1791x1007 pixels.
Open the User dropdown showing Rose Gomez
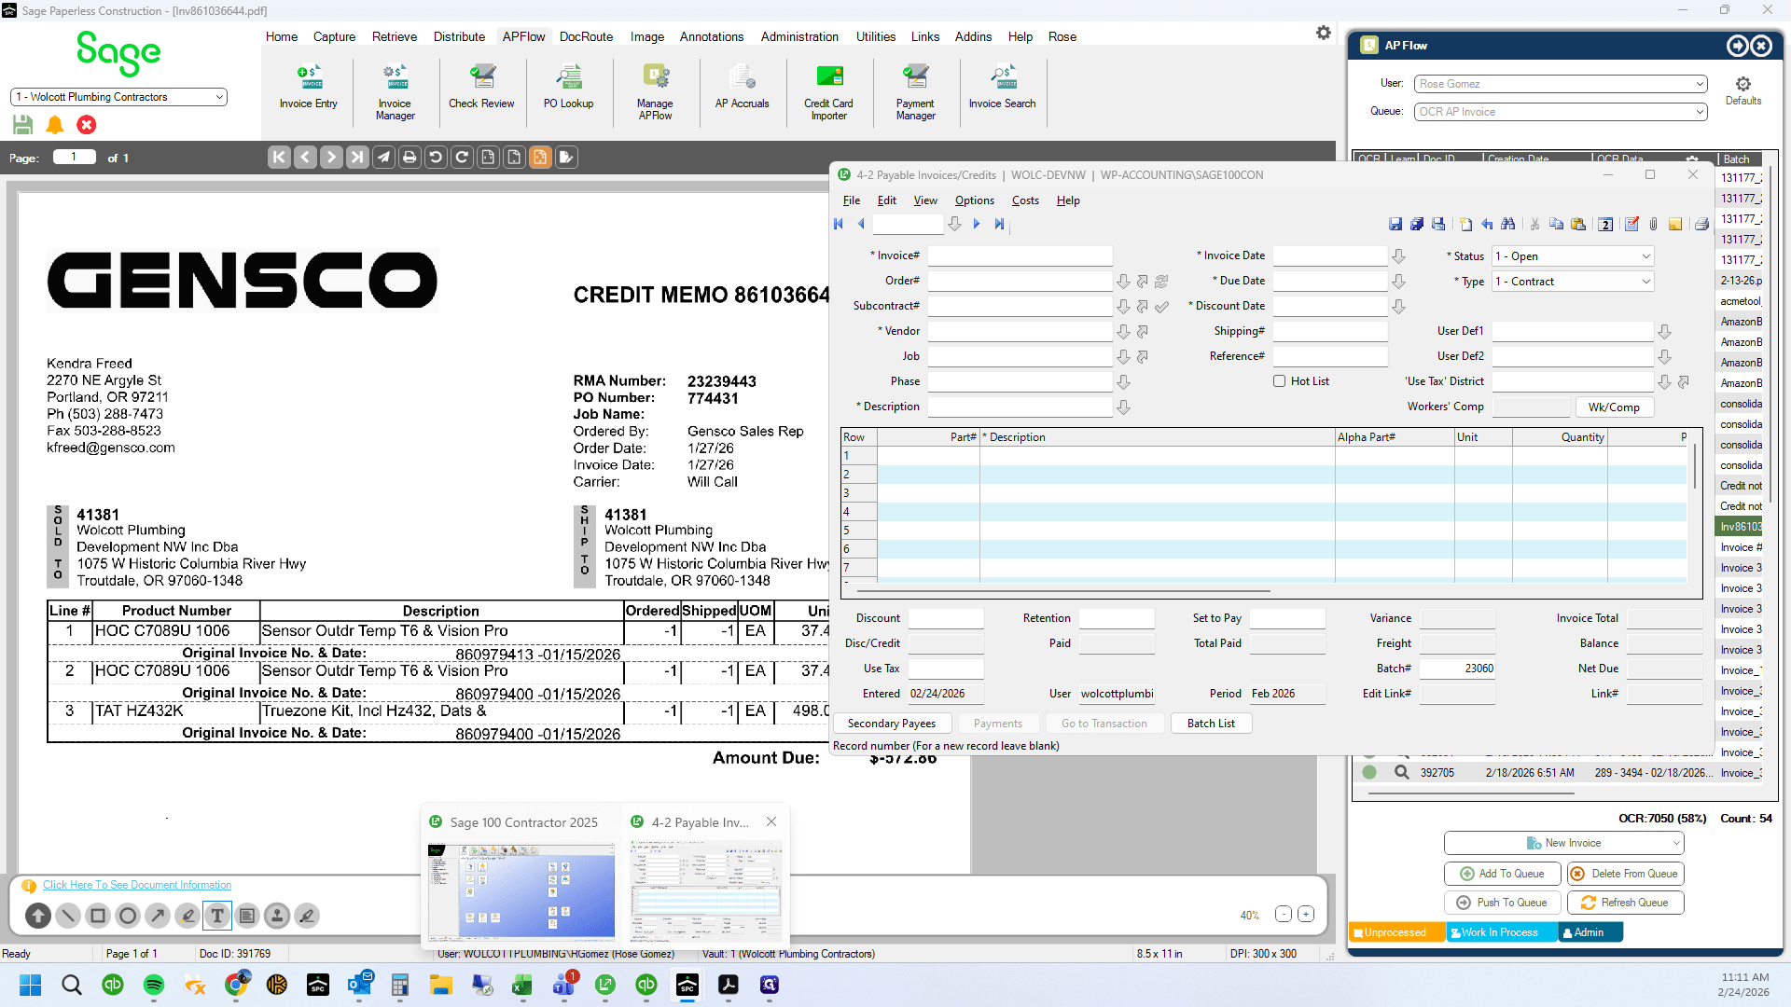point(1561,84)
